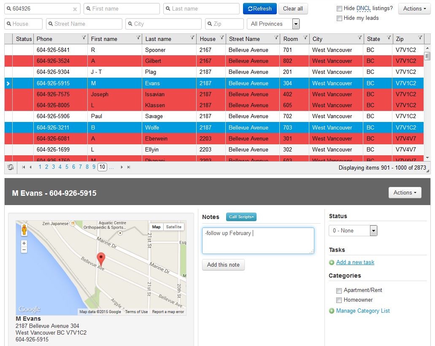Image resolution: width=435 pixels, height=346 pixels.
Task: Click the Clear all button
Action: click(293, 8)
